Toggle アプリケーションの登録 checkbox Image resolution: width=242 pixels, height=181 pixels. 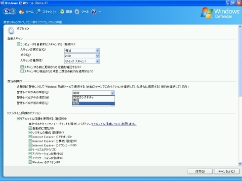30,158
